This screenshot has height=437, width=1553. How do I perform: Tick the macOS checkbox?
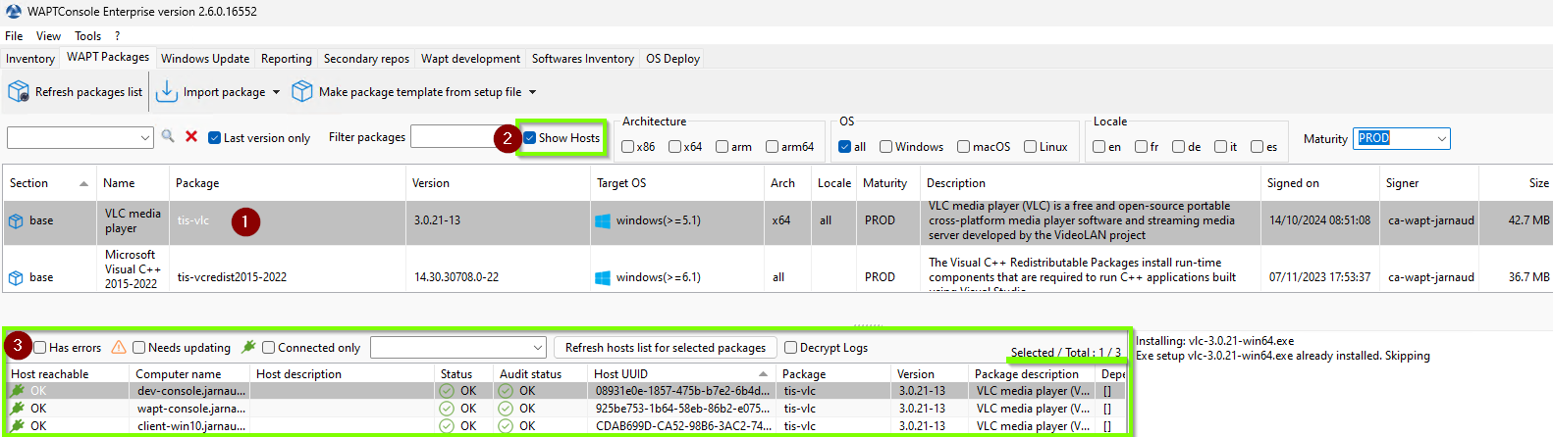pos(963,147)
